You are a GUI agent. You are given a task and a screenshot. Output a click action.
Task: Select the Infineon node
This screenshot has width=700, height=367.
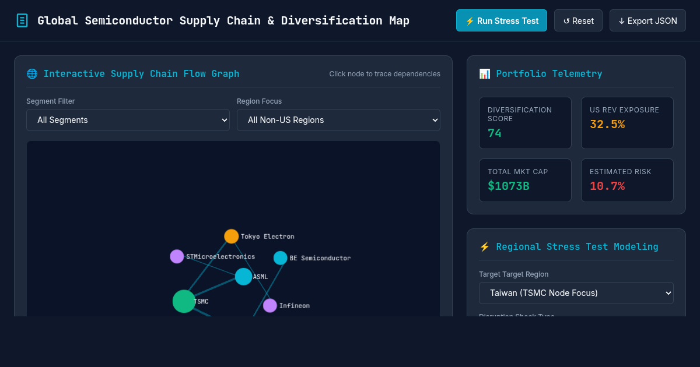tap(270, 306)
